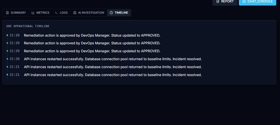Open the AI INVESTIGATION tab

(89, 13)
